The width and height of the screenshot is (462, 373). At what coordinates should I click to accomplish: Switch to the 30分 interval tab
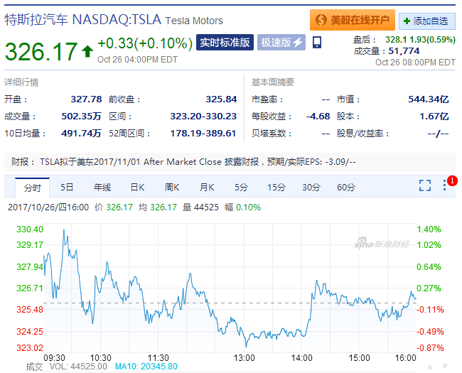[311, 188]
